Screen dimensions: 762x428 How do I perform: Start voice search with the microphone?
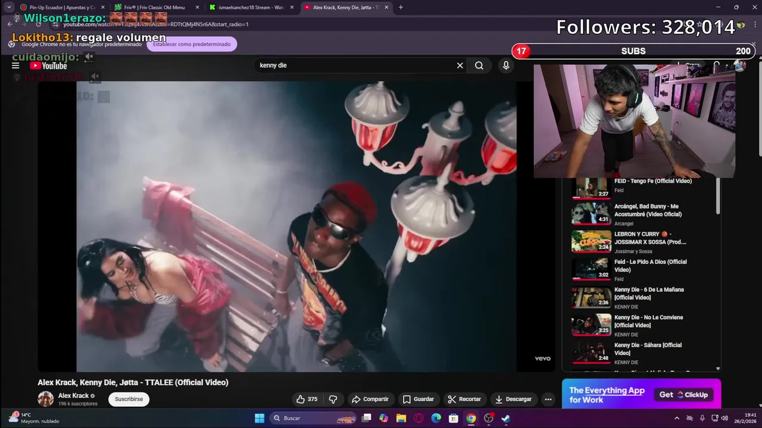pyautogui.click(x=506, y=65)
